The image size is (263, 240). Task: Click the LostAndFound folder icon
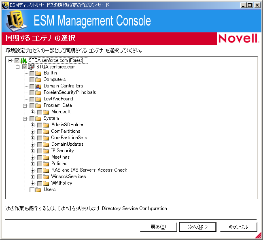(x=38, y=99)
